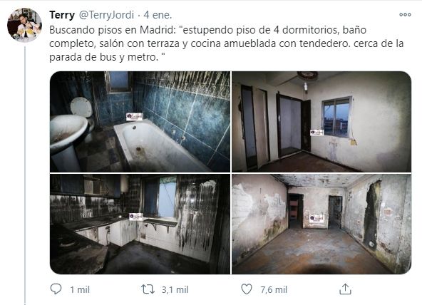Click the tweet text about Madrid flats
Viewport: 422px width, 305px height.
(x=227, y=43)
